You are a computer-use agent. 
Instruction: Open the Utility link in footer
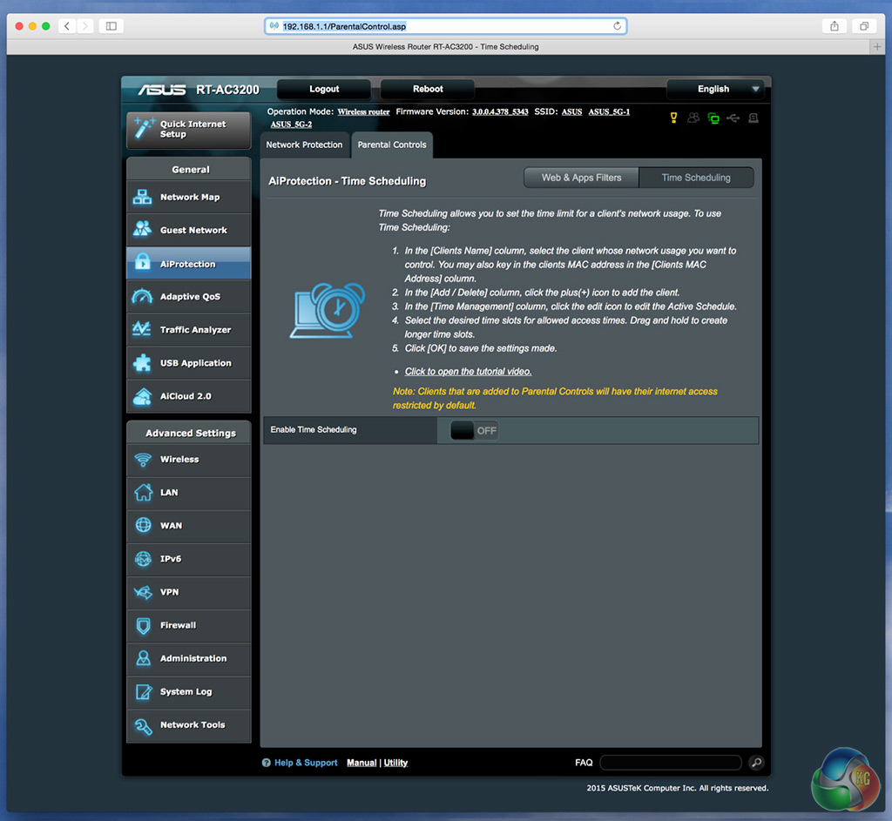pyautogui.click(x=396, y=763)
